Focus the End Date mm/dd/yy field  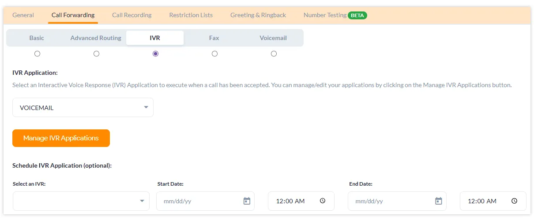(397, 201)
